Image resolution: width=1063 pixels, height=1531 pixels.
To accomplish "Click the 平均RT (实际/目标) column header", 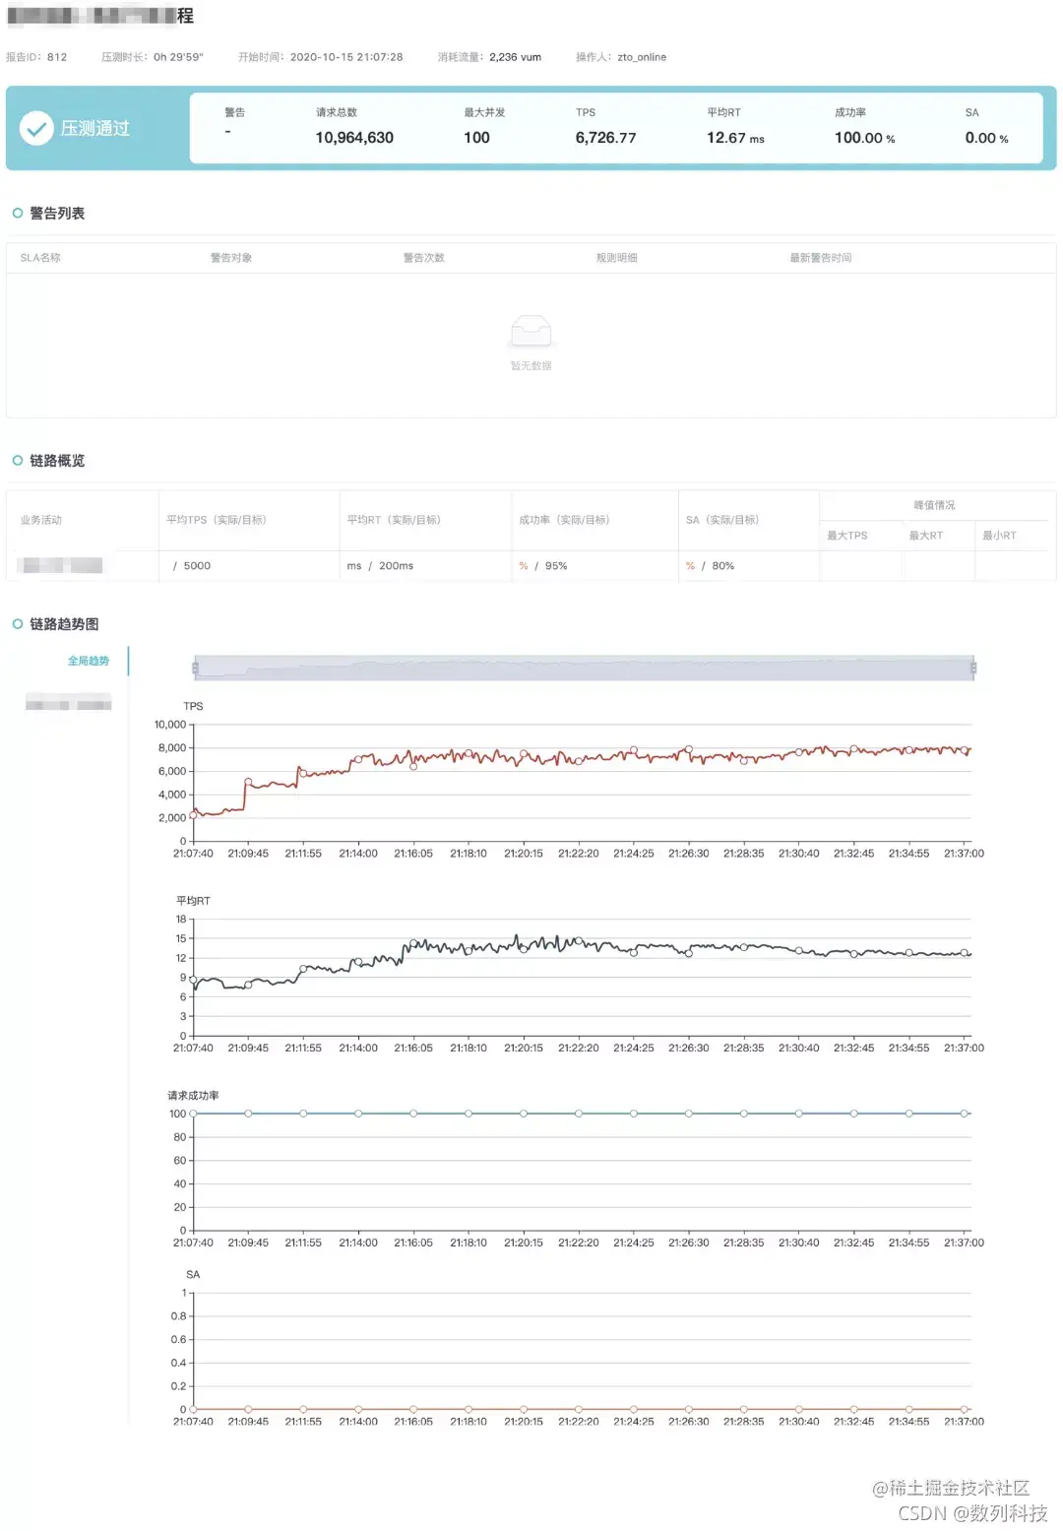I will click(394, 520).
